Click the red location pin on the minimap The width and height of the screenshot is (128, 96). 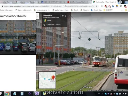(x=53, y=78)
